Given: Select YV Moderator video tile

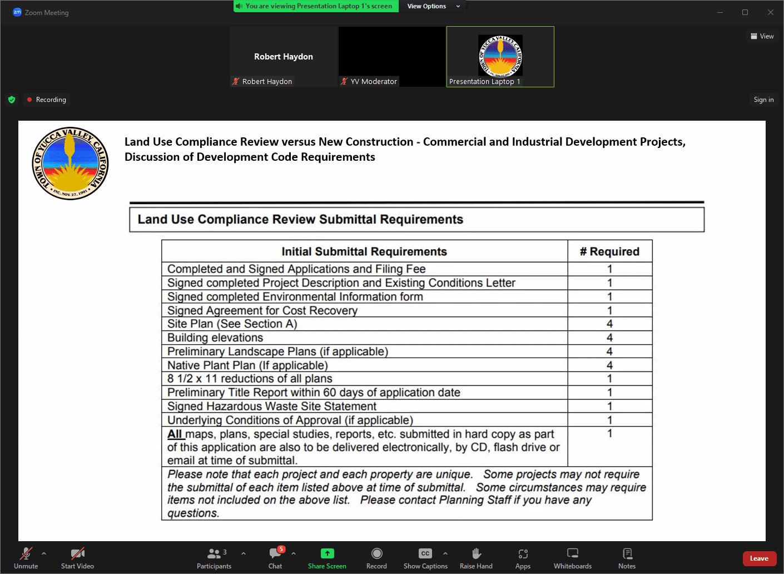Looking at the screenshot, I should (392, 57).
